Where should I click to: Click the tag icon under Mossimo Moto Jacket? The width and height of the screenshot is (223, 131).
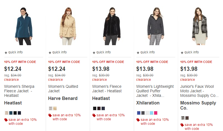182,125
